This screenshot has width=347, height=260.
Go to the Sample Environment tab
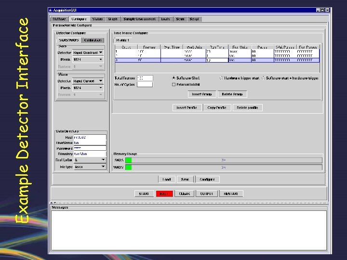[x=139, y=19]
